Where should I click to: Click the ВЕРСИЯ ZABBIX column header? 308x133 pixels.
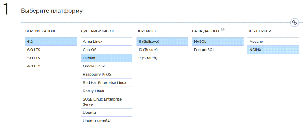(40, 31)
